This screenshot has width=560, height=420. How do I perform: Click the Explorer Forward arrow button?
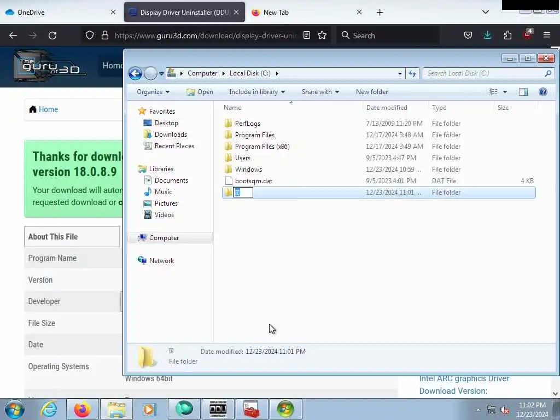click(151, 74)
